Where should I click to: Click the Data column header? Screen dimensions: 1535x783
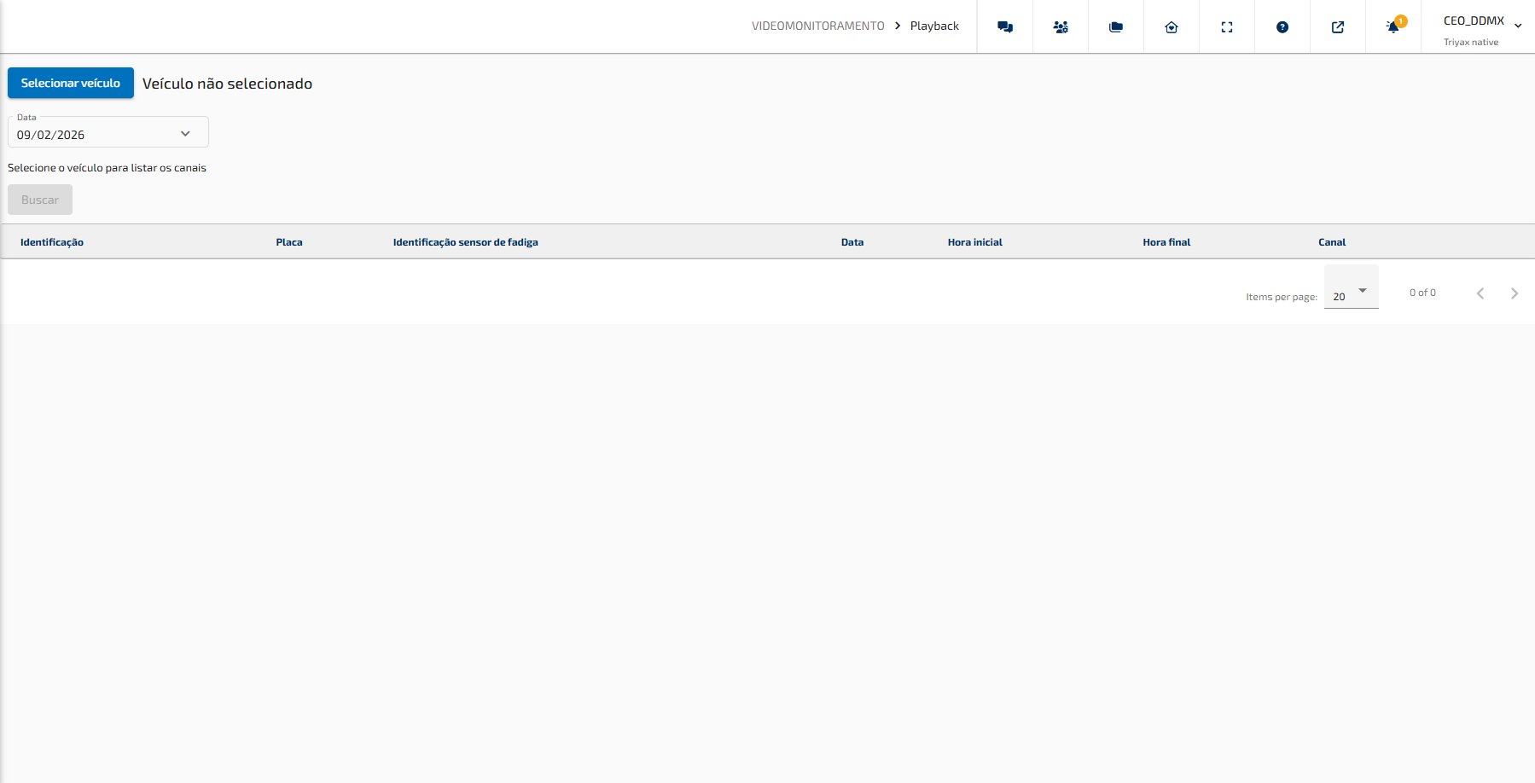click(x=852, y=242)
